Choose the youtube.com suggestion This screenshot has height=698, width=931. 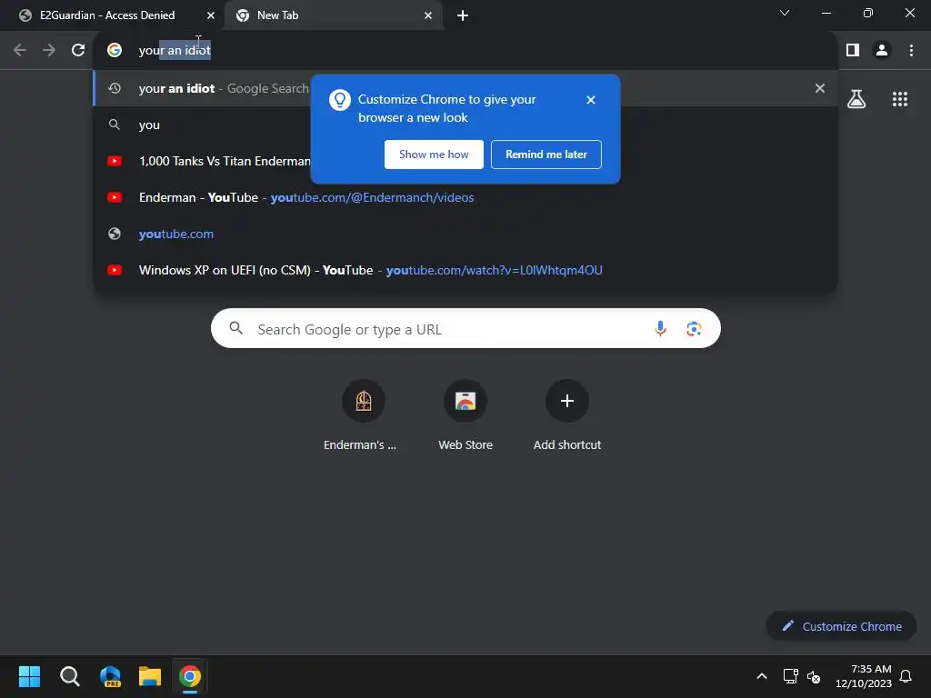[465, 234]
